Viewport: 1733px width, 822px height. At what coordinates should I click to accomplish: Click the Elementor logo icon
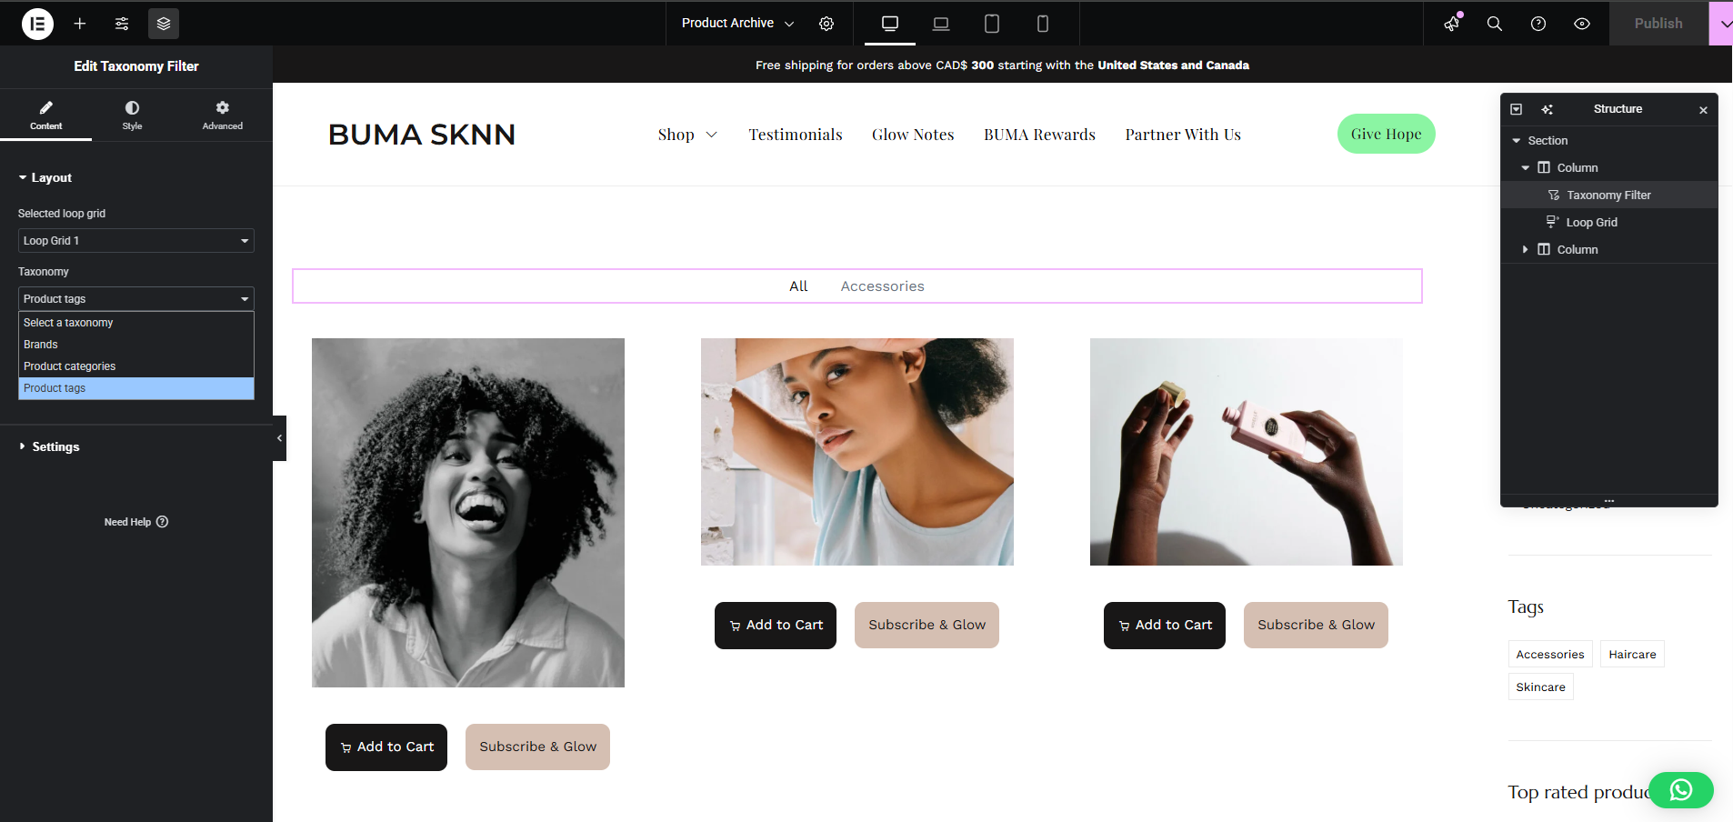point(37,24)
